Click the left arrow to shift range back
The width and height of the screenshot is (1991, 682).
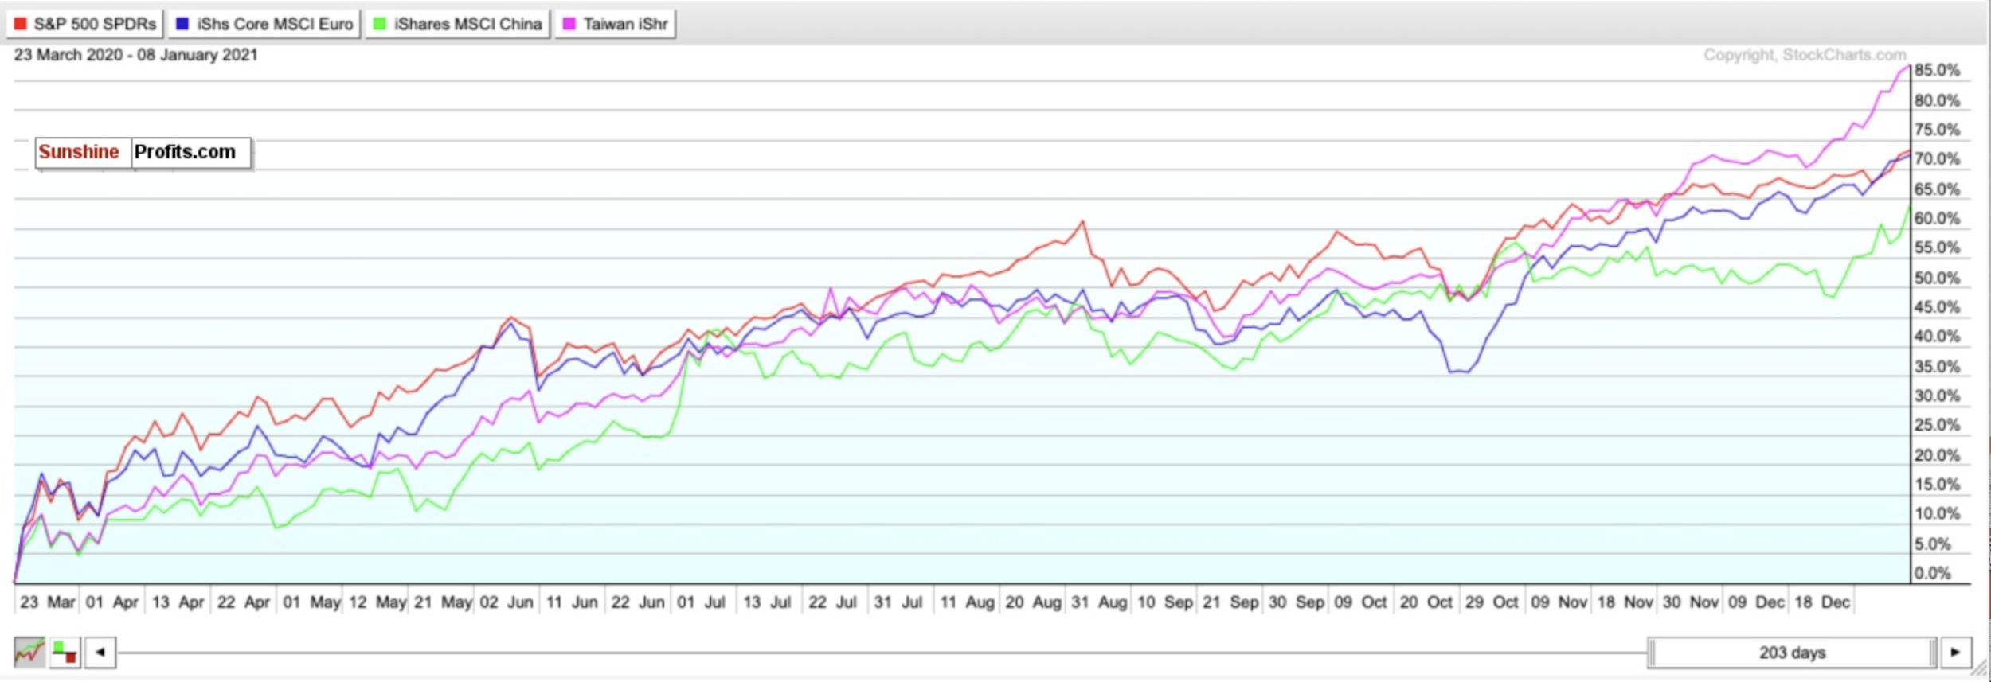tap(100, 653)
